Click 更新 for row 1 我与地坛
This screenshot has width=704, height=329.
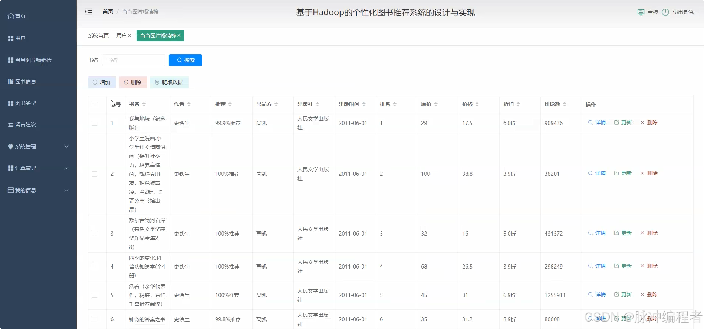623,122
